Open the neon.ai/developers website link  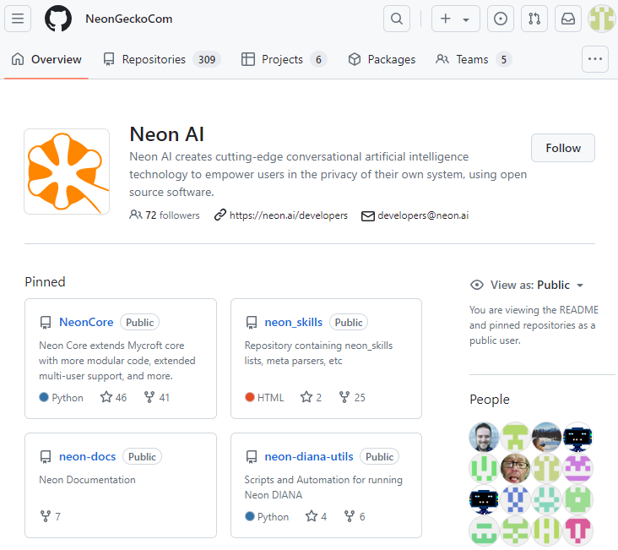[x=288, y=215]
